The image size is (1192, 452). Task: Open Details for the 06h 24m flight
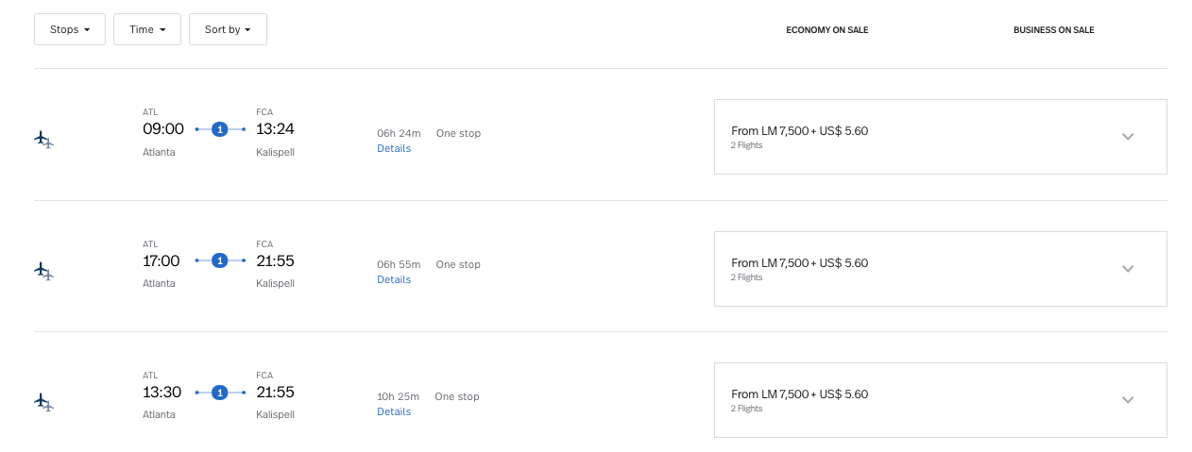pyautogui.click(x=394, y=148)
